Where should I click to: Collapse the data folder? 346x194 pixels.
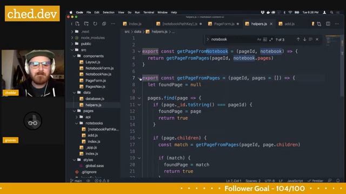[75, 93]
